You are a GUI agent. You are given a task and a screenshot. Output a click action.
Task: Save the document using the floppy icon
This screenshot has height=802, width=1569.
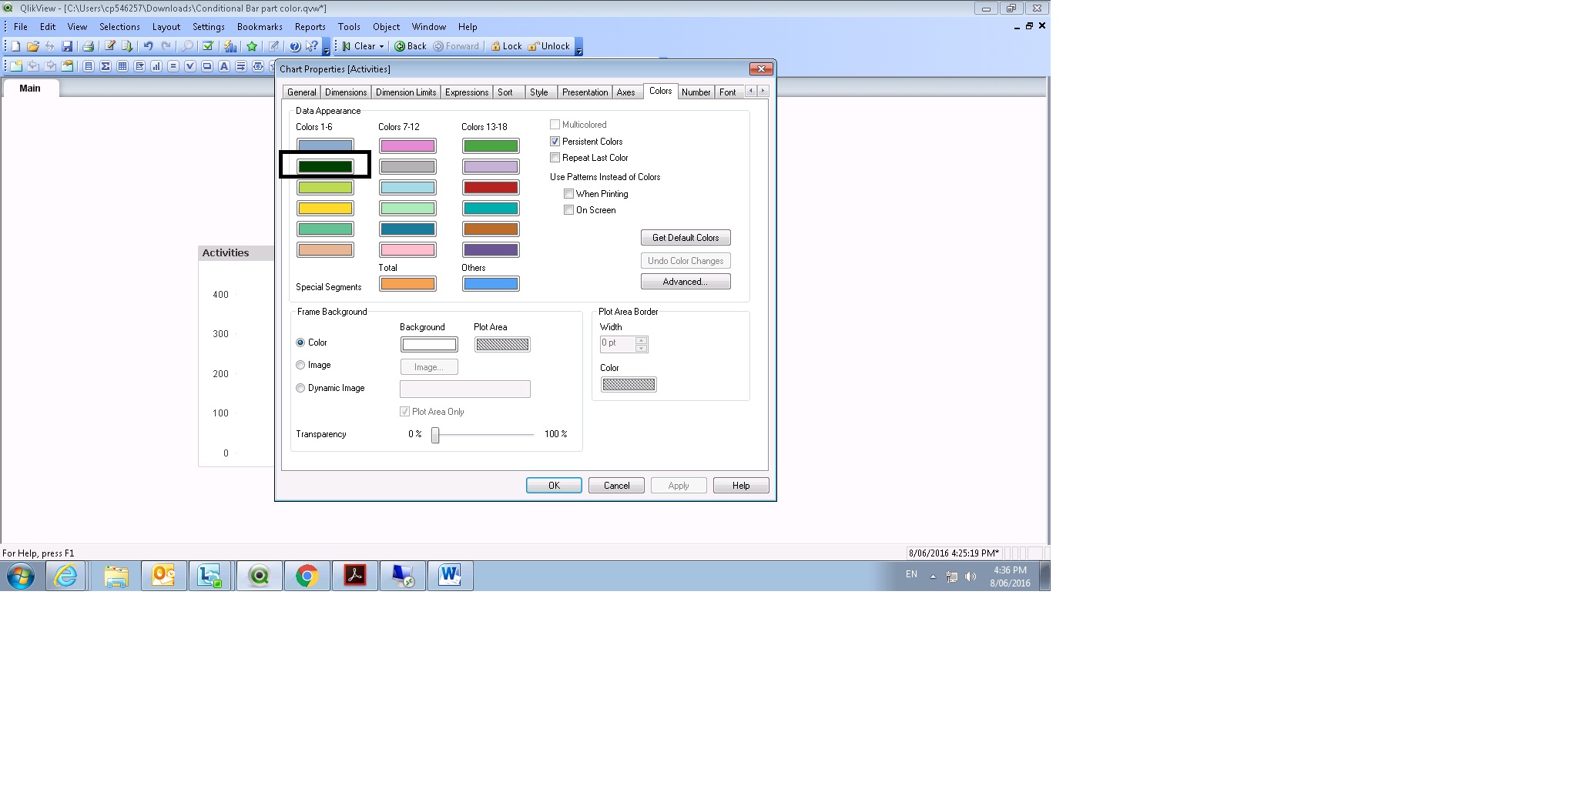67,46
